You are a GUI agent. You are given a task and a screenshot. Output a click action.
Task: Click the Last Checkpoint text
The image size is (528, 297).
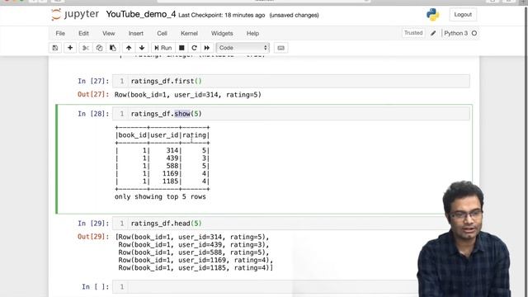click(x=222, y=15)
